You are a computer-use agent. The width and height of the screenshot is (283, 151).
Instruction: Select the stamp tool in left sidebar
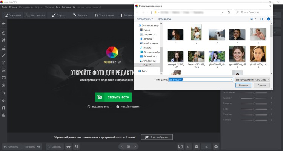3,48
